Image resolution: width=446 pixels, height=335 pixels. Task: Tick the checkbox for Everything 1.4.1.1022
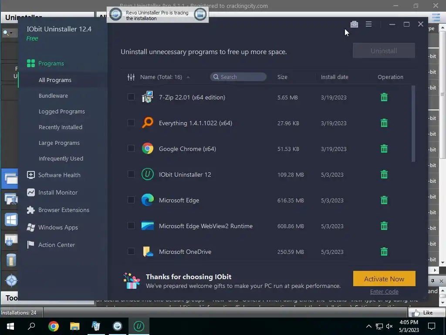[131, 123]
